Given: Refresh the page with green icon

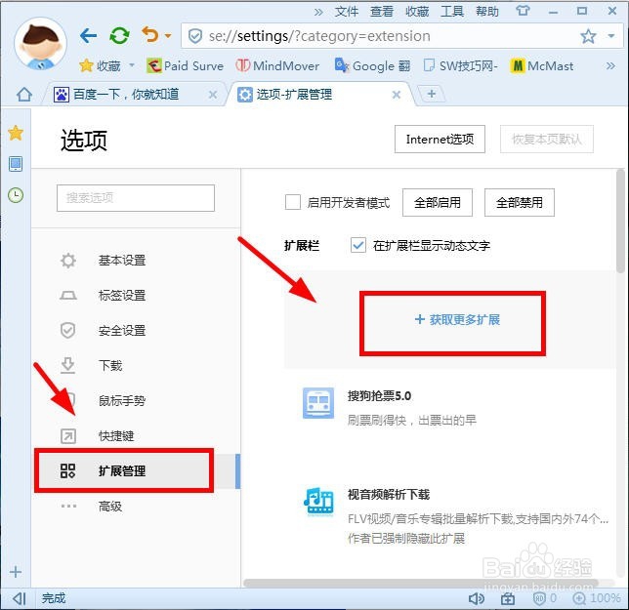Looking at the screenshot, I should coord(119,36).
